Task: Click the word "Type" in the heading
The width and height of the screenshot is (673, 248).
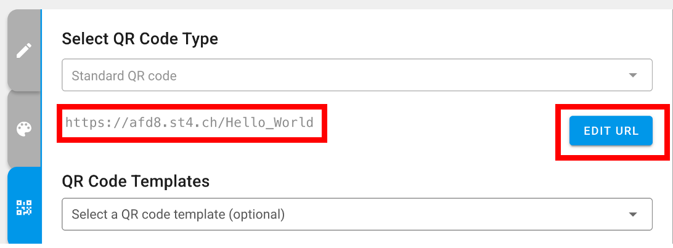Action: [x=200, y=39]
